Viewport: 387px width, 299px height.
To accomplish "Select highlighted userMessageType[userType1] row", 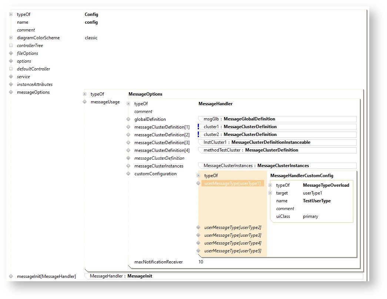I will pos(233,183).
